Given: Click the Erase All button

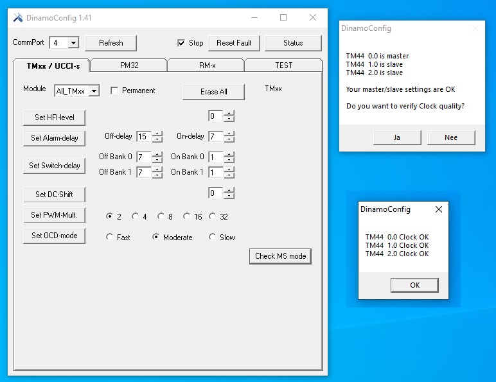Looking at the screenshot, I should point(213,92).
